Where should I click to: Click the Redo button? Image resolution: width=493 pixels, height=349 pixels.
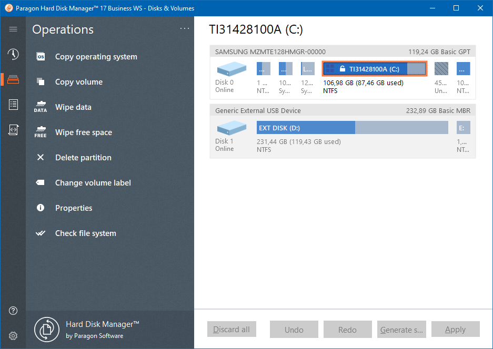pos(347,329)
